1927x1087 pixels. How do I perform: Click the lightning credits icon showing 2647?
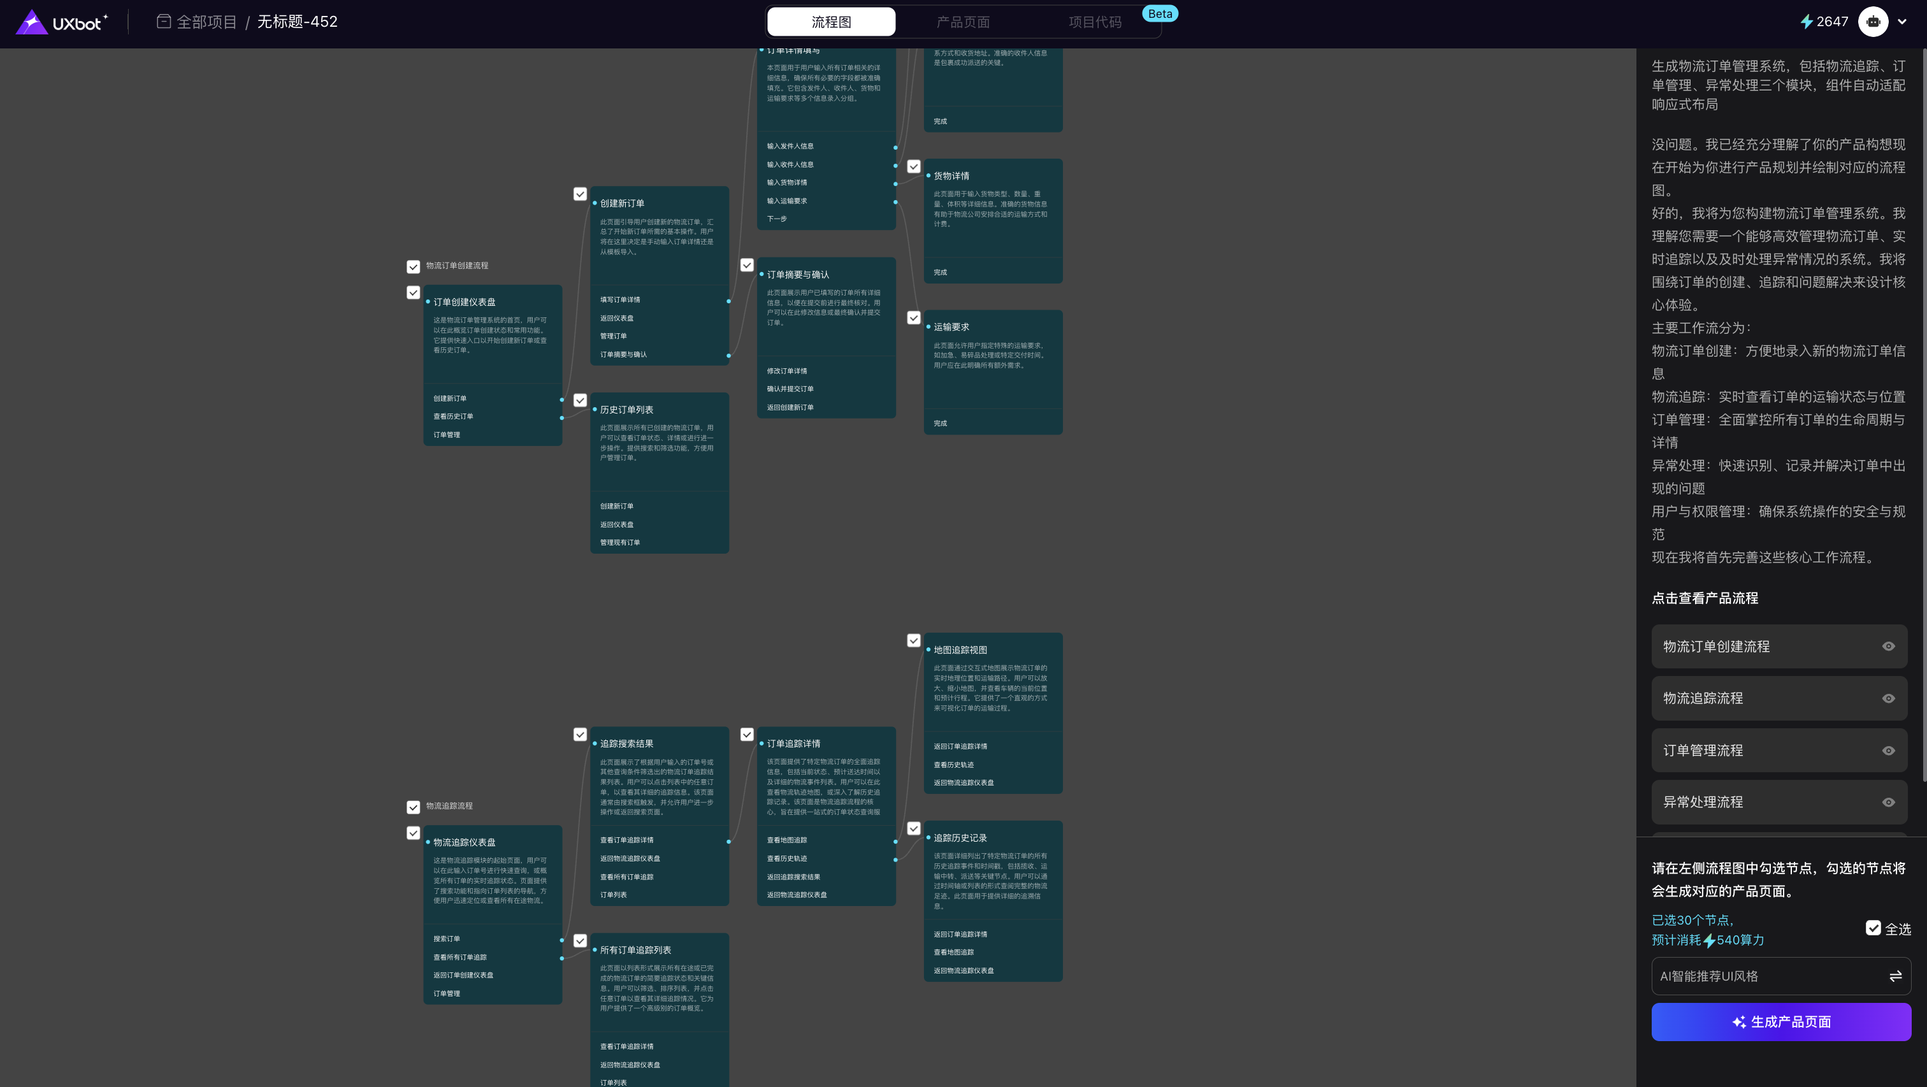[1806, 22]
